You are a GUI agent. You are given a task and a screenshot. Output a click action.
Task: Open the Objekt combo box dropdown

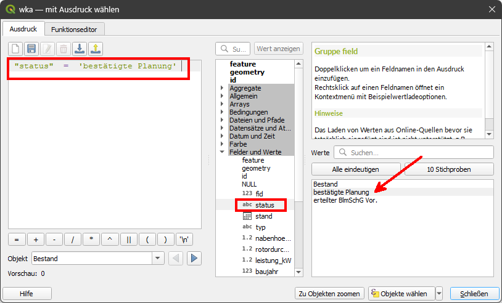[x=157, y=258]
